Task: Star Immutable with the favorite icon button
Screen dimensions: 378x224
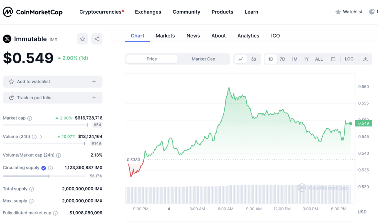Action: pyautogui.click(x=82, y=39)
